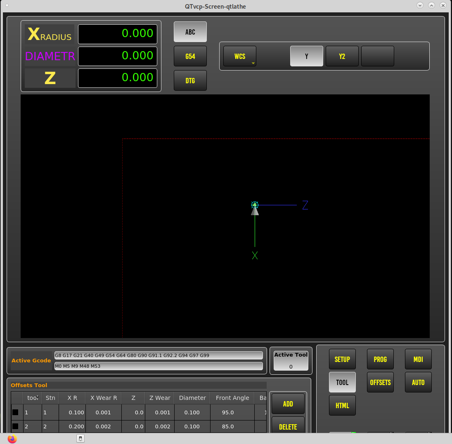
Task: Click the green X axis letter in preview
Action: (x=255, y=256)
